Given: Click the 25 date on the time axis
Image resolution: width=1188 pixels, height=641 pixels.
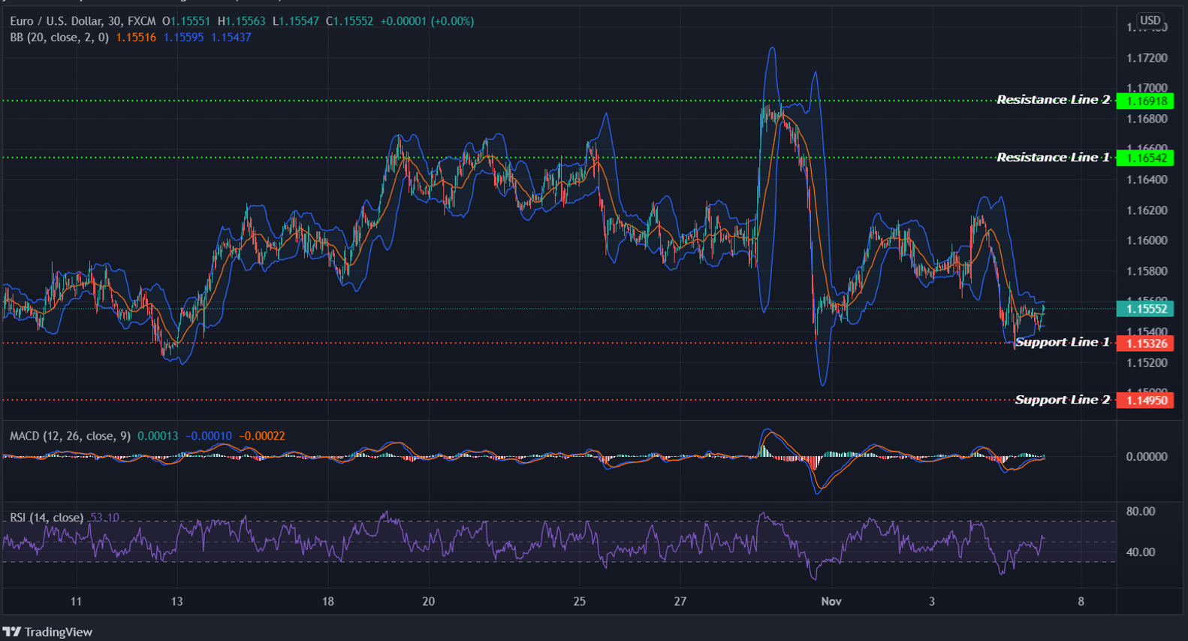Looking at the screenshot, I should tap(579, 601).
